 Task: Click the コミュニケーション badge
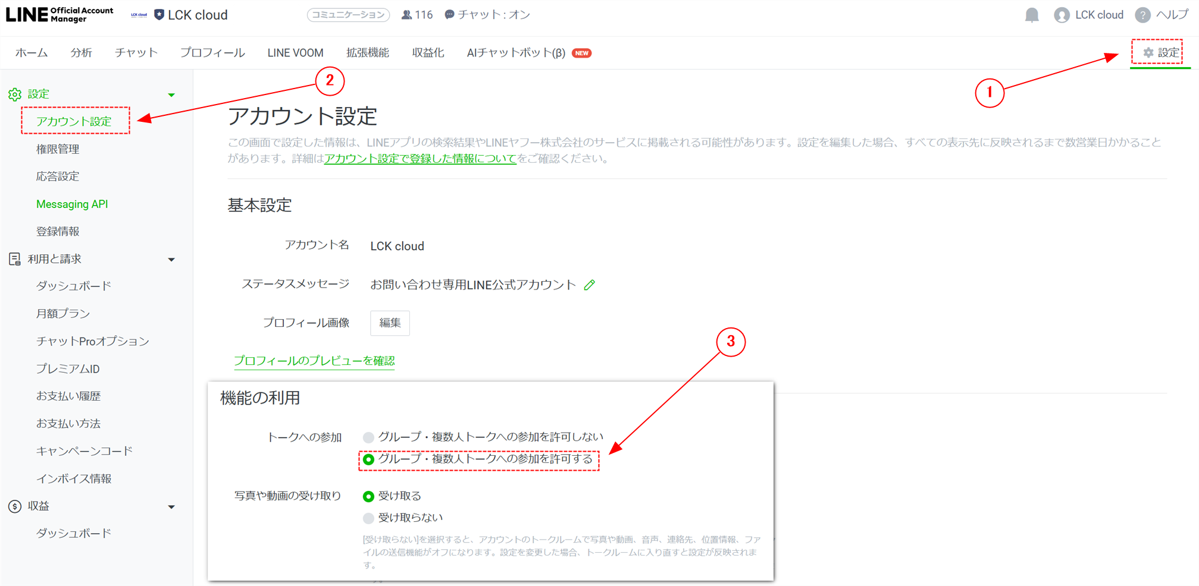click(x=348, y=15)
